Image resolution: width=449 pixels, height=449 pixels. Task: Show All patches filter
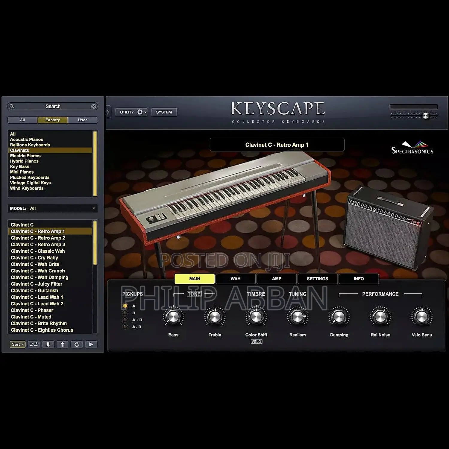(x=22, y=120)
